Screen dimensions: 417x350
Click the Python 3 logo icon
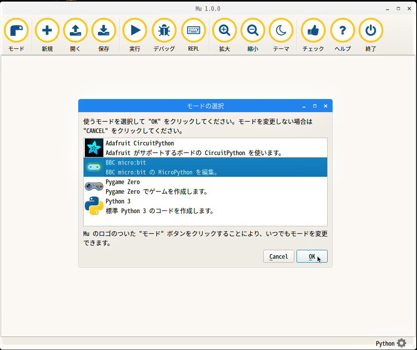click(94, 206)
